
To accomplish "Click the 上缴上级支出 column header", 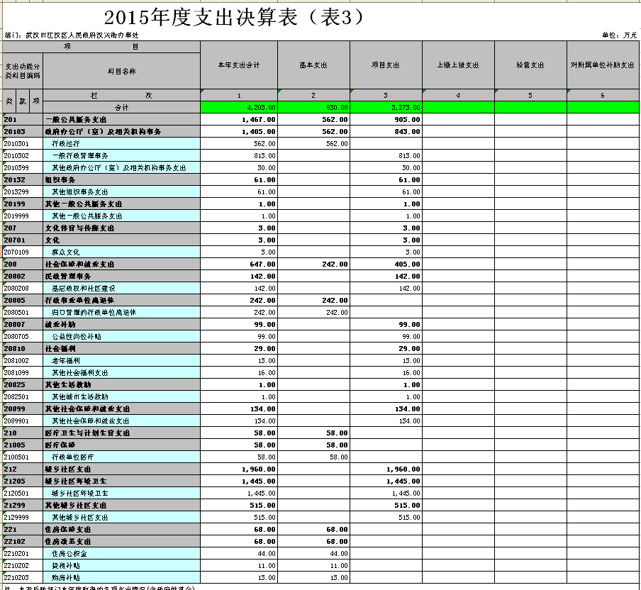I will [458, 65].
